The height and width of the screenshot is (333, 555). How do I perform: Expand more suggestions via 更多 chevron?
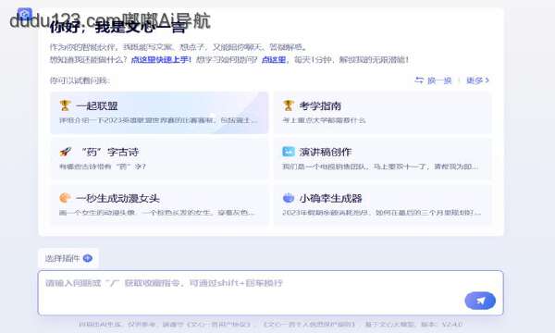477,80
